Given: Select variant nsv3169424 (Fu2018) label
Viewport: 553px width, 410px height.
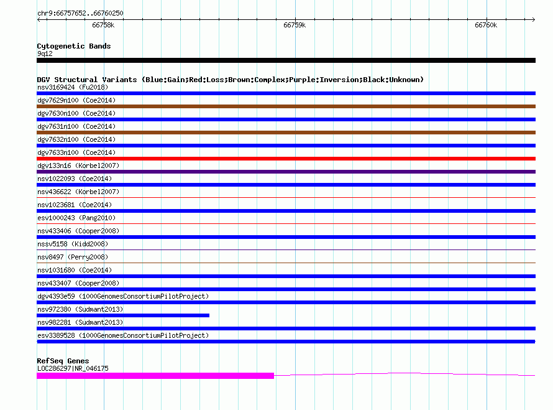Looking at the screenshot, I should [x=73, y=87].
